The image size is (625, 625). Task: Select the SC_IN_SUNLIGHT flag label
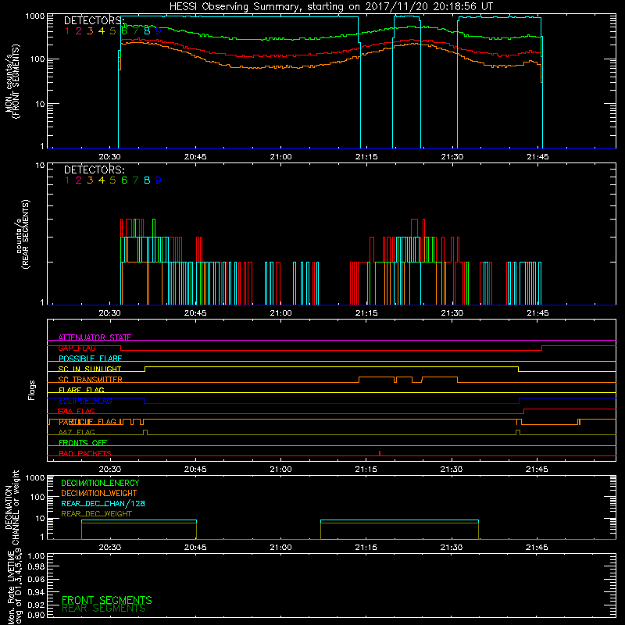[90, 369]
